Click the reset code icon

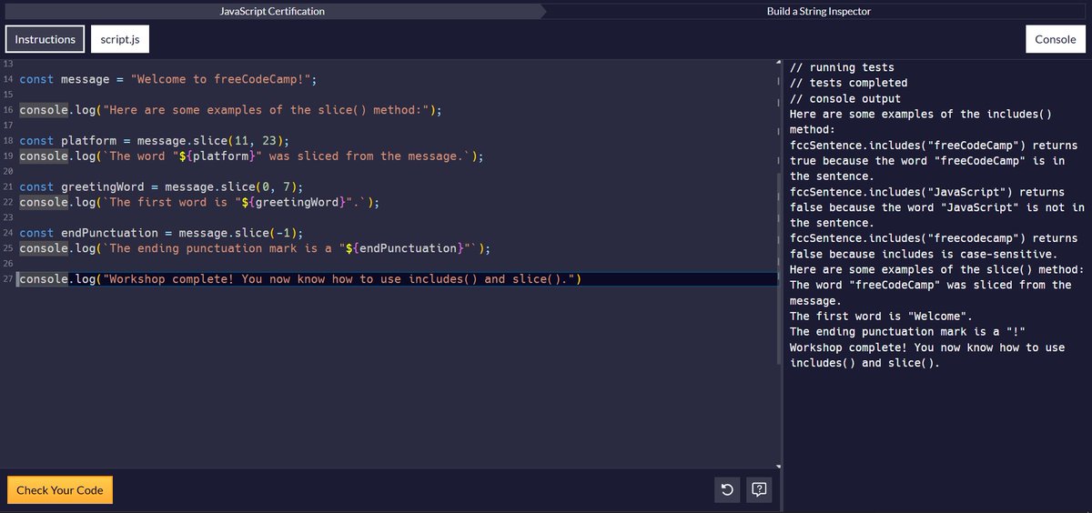coord(727,490)
